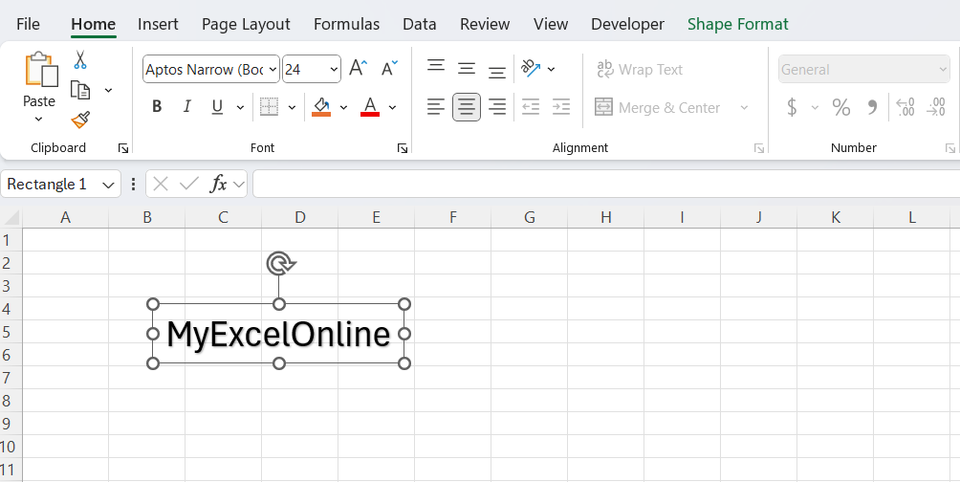This screenshot has height=482, width=960.
Task: Open the Clipboard dialog launcher
Action: point(123,147)
